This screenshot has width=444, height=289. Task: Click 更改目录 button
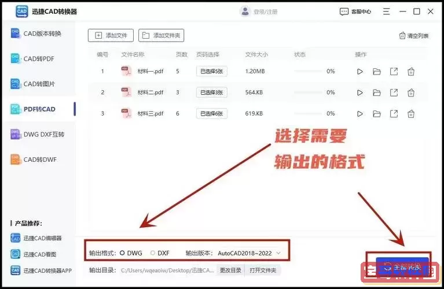230,271
